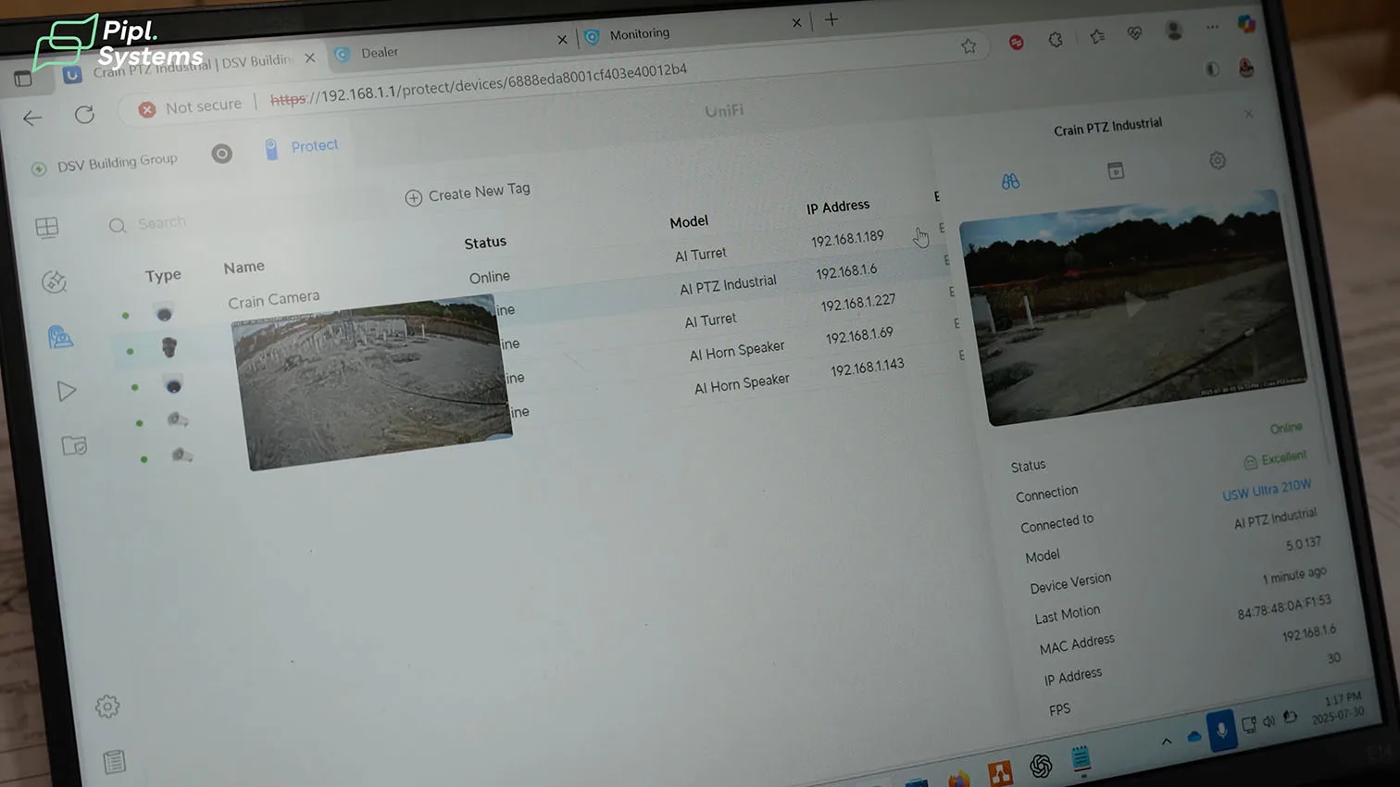This screenshot has height=787, width=1400.
Task: Open the USW Ultra 210W switch link
Action: pyautogui.click(x=1267, y=490)
